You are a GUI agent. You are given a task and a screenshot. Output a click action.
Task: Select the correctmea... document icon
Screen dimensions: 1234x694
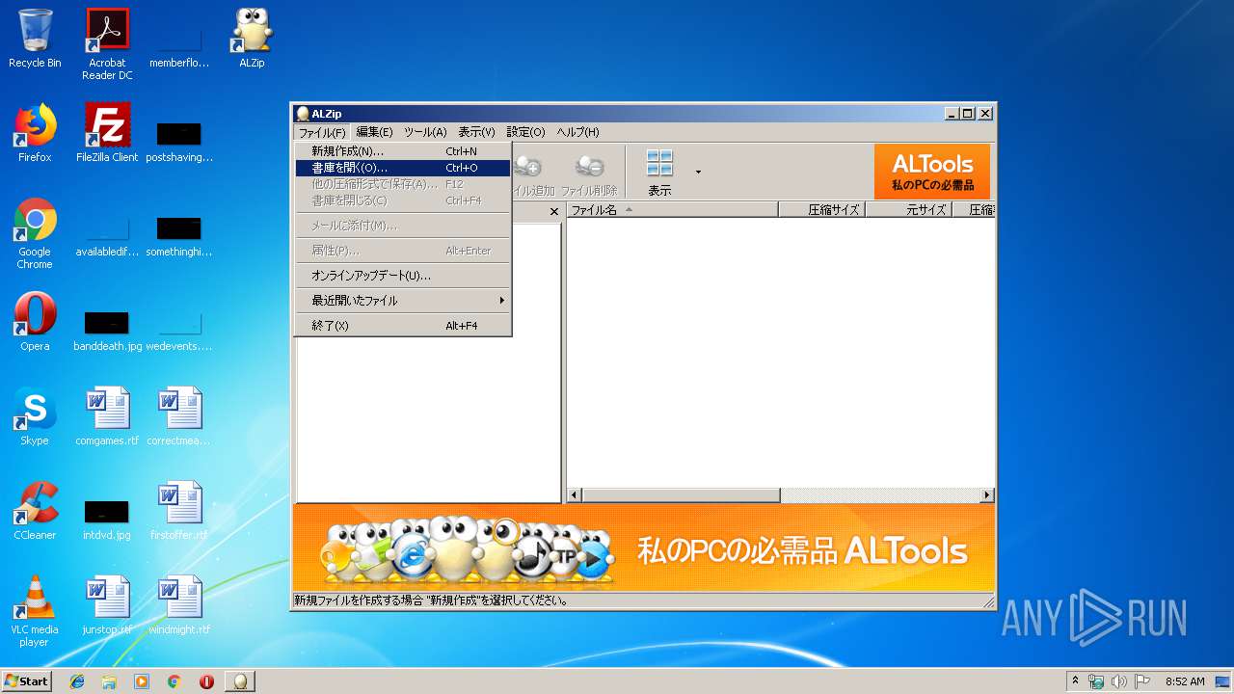tap(179, 416)
